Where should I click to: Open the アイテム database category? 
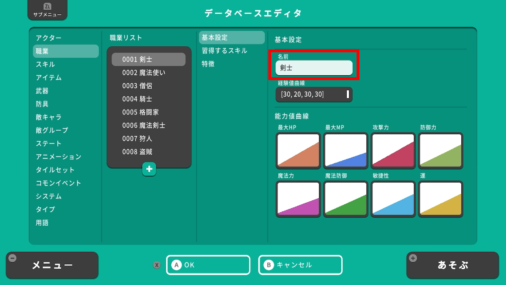click(x=49, y=78)
